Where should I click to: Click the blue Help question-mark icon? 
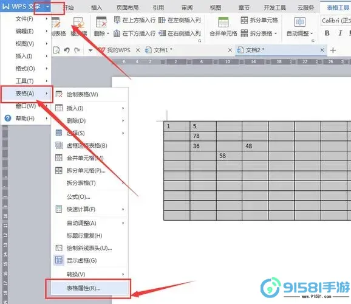click(8, 118)
